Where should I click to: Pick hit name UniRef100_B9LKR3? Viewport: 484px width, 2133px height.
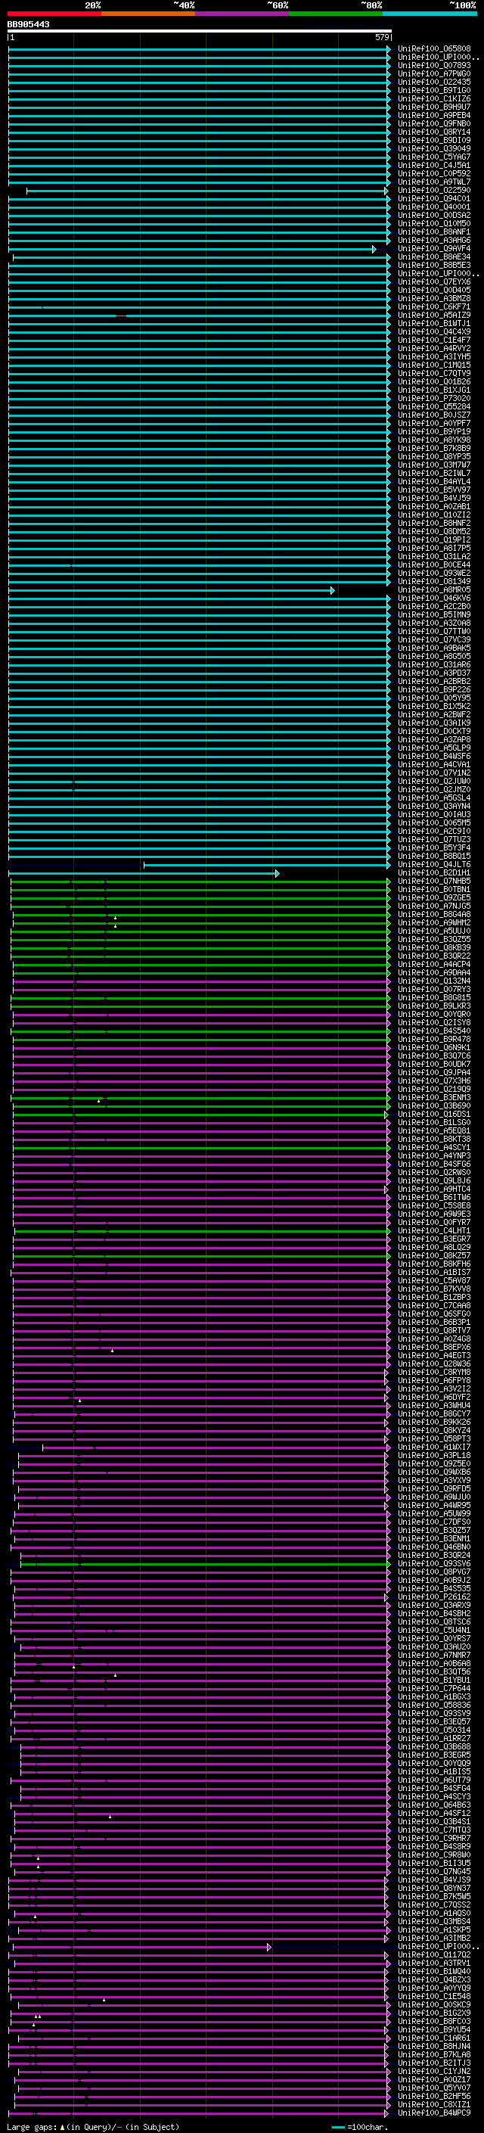pos(434,1006)
